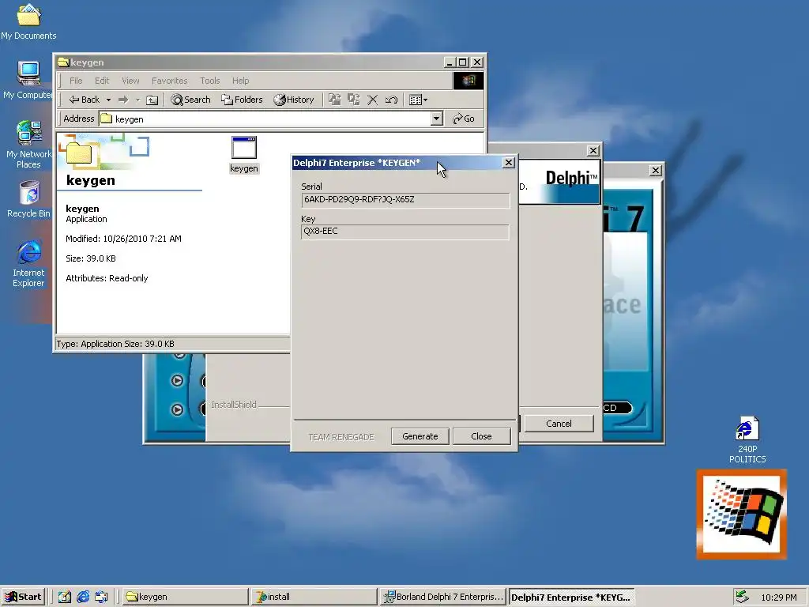Go back in the keygen folder window
The width and height of the screenshot is (809, 607).
tap(84, 100)
